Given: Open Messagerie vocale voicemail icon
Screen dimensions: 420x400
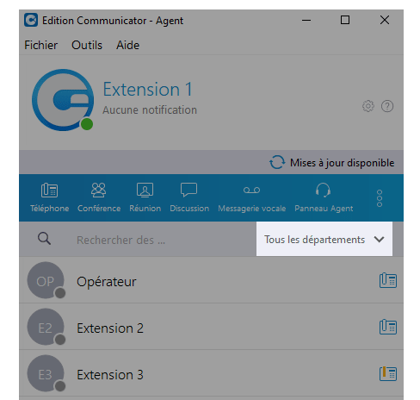Looking at the screenshot, I should (x=251, y=191).
